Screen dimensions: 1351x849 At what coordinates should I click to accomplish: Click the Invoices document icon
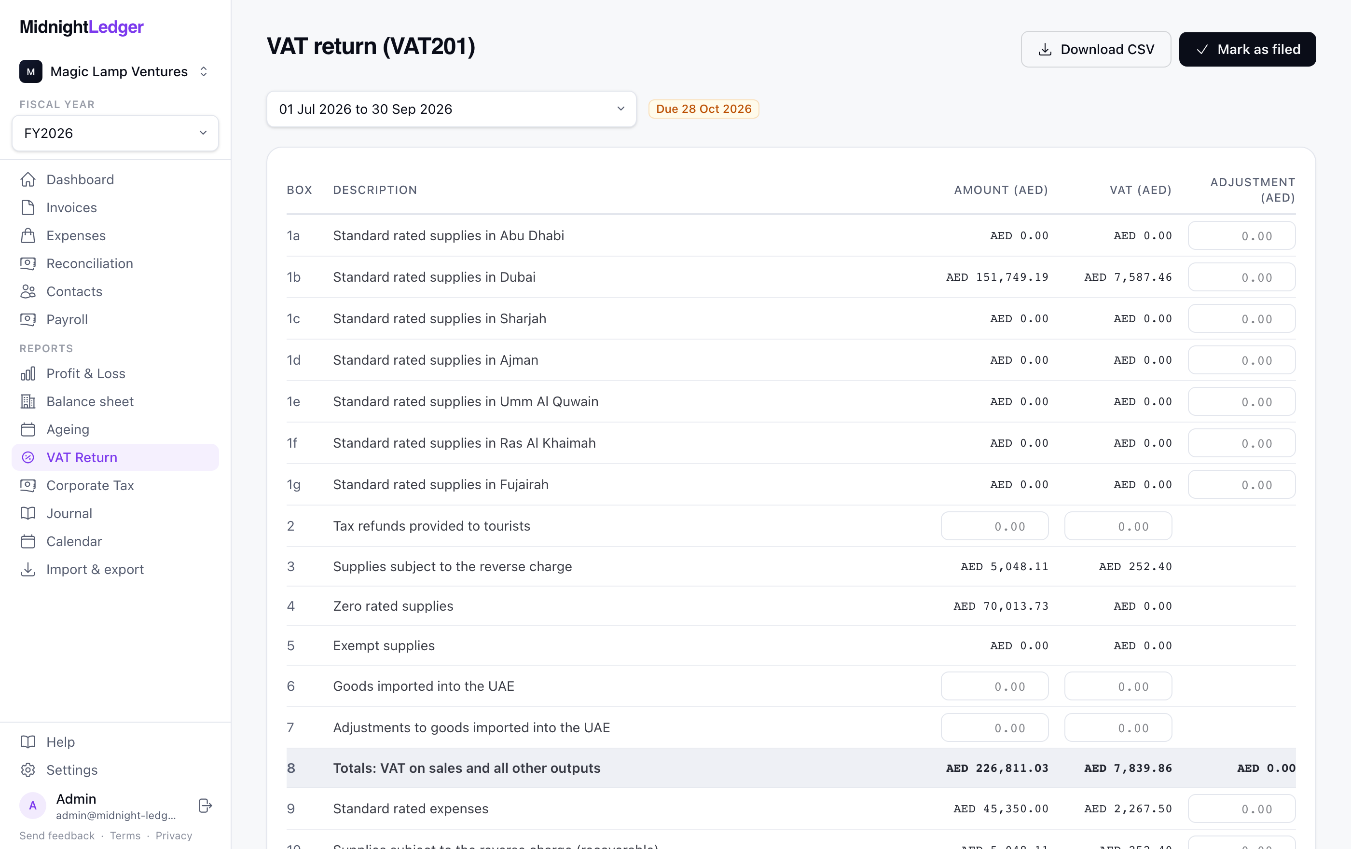point(28,207)
